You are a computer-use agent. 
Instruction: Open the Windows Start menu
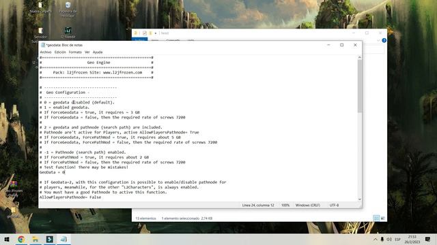[7, 239]
